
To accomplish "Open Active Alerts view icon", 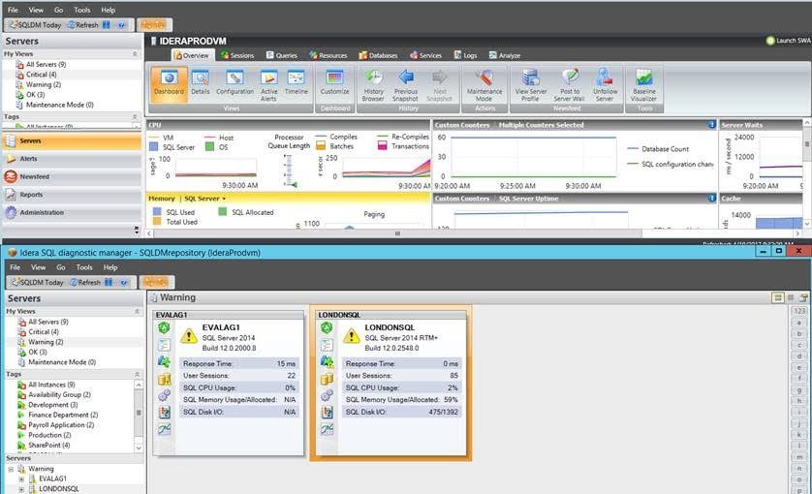I will coord(268,85).
